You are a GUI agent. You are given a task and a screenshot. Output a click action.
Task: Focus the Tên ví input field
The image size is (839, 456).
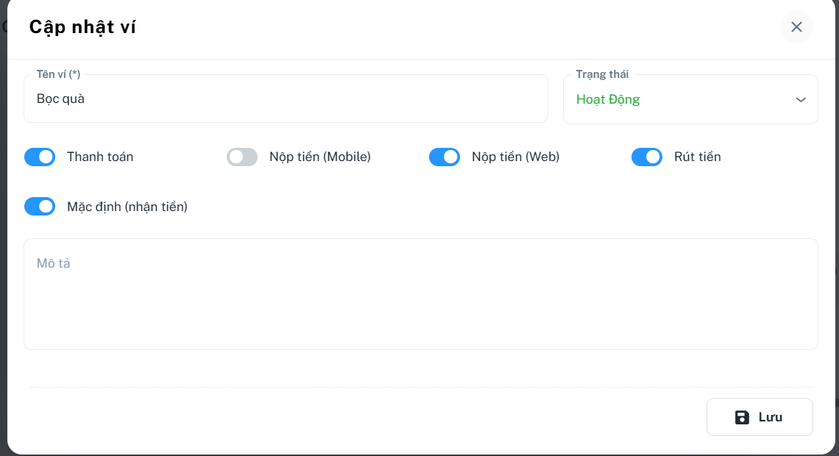coord(286,99)
